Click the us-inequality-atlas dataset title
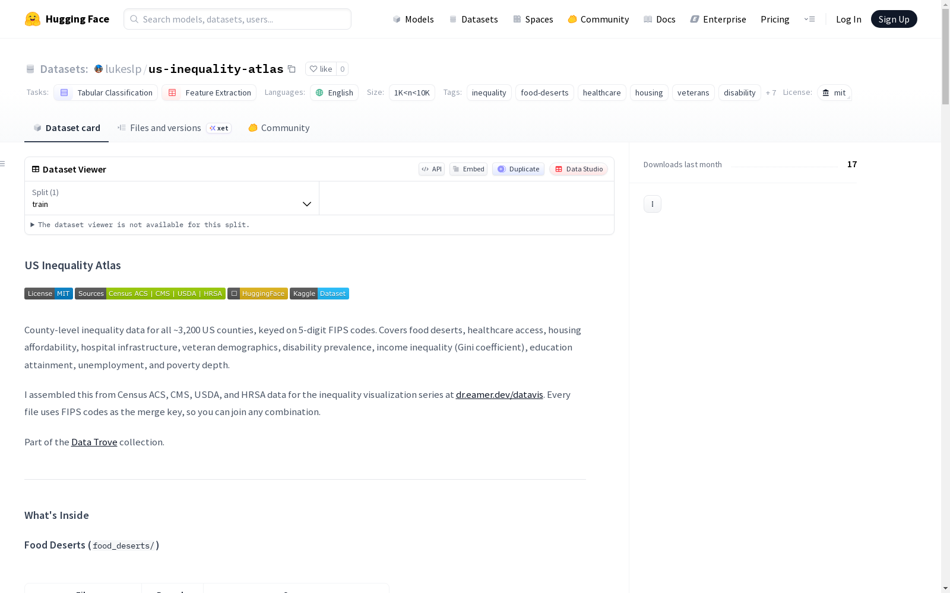The image size is (950, 593). click(216, 69)
